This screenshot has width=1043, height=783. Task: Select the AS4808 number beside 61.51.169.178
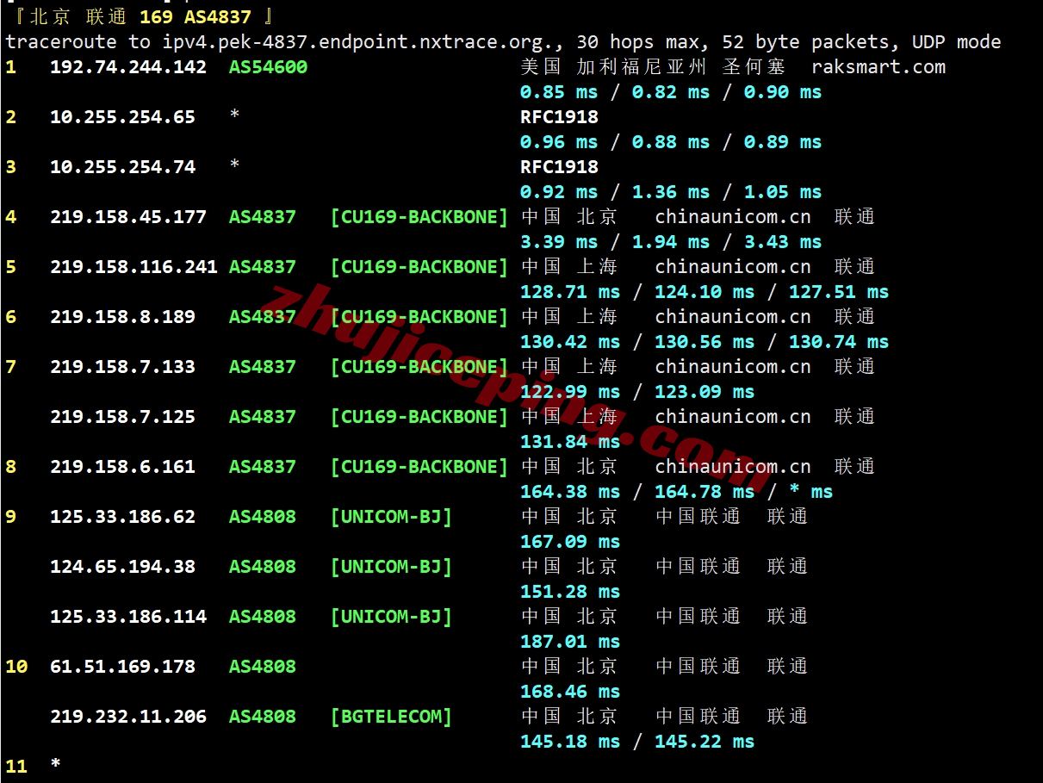click(x=263, y=667)
